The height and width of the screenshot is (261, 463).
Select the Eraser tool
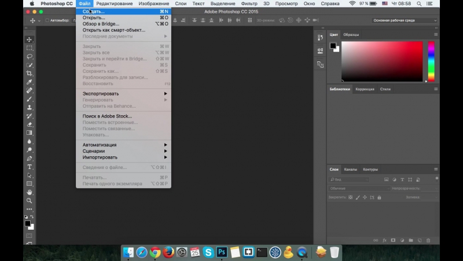tap(30, 124)
